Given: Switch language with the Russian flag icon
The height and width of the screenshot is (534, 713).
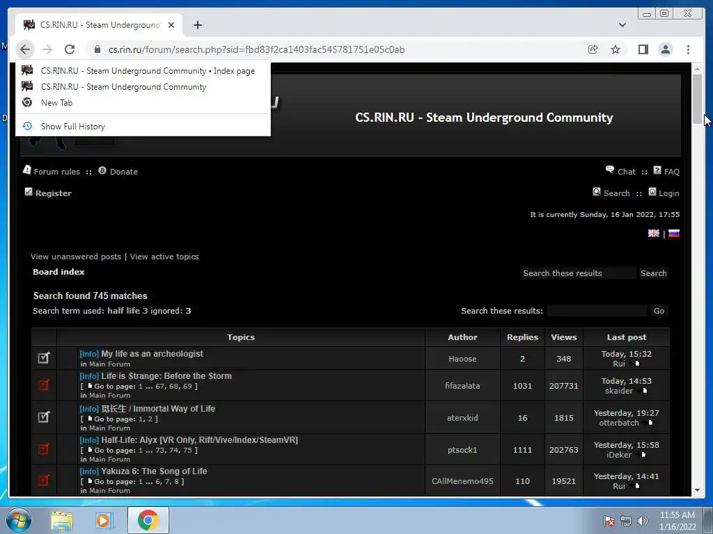Looking at the screenshot, I should click(x=674, y=234).
